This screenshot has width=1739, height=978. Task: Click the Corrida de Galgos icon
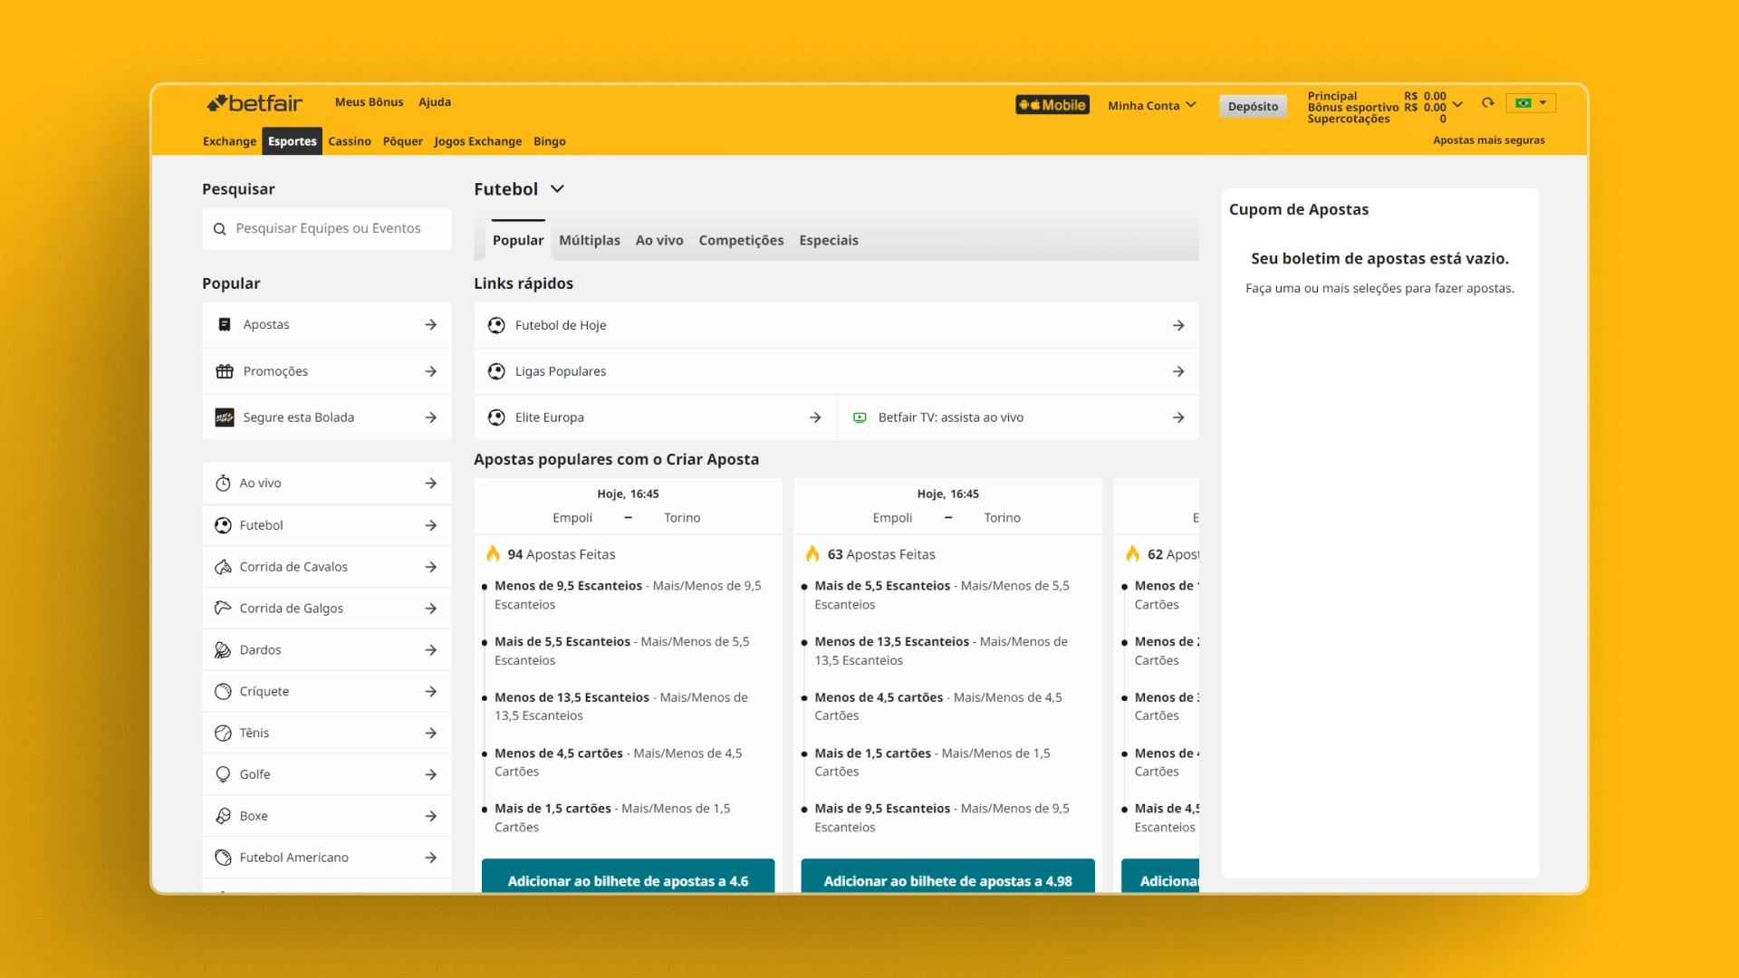coord(223,608)
